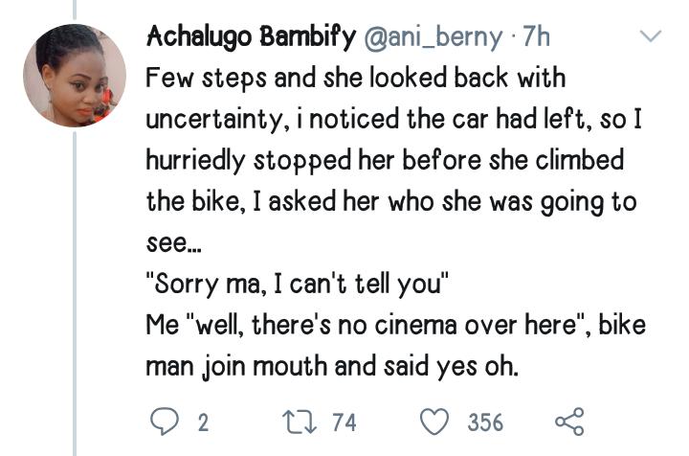
Task: Open the @ani_berny handle link
Action: point(431,37)
